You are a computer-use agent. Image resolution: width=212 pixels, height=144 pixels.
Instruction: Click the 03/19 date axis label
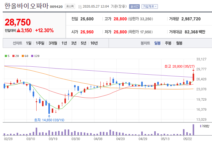coord(53,139)
